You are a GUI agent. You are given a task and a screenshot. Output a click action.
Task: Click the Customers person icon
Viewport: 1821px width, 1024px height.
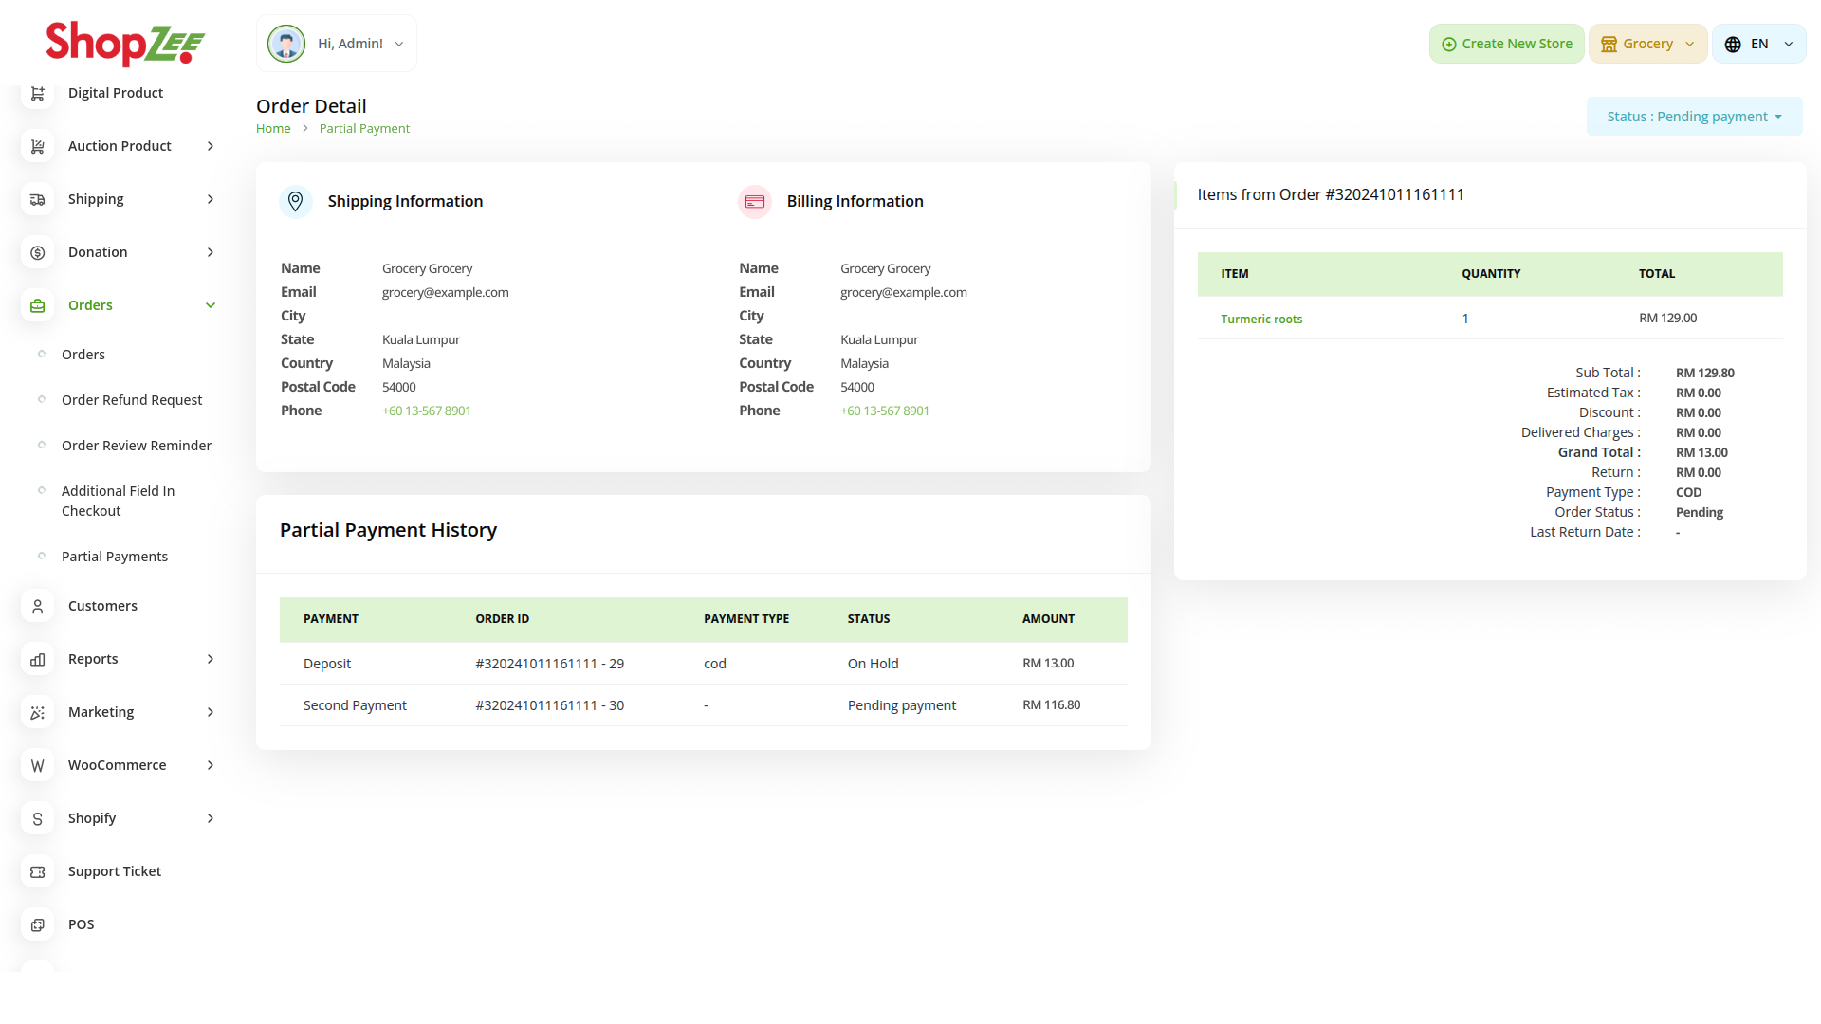tap(38, 606)
